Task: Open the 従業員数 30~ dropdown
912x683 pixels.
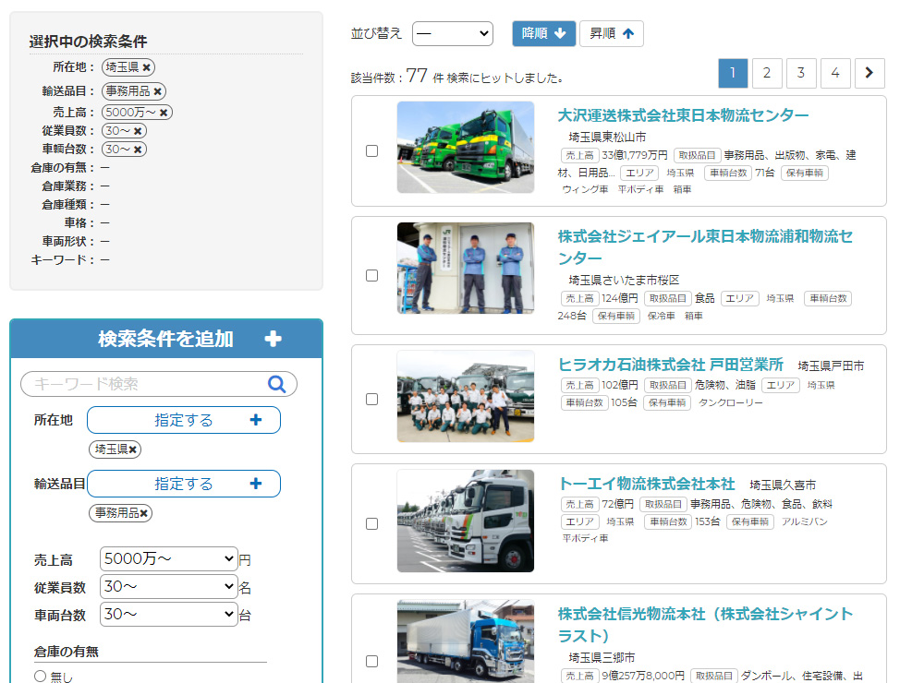Action: coord(169,587)
